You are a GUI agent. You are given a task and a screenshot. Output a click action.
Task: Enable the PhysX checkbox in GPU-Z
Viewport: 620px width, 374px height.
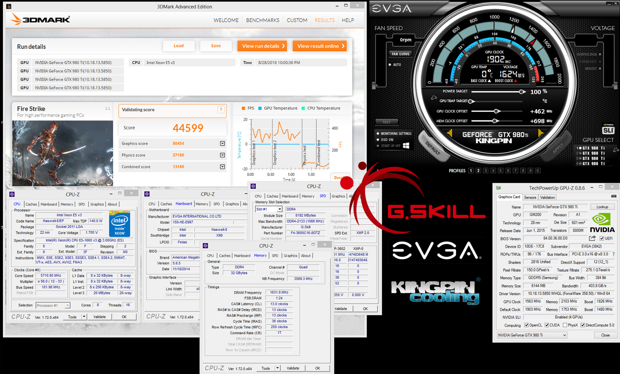pyautogui.click(x=565, y=325)
